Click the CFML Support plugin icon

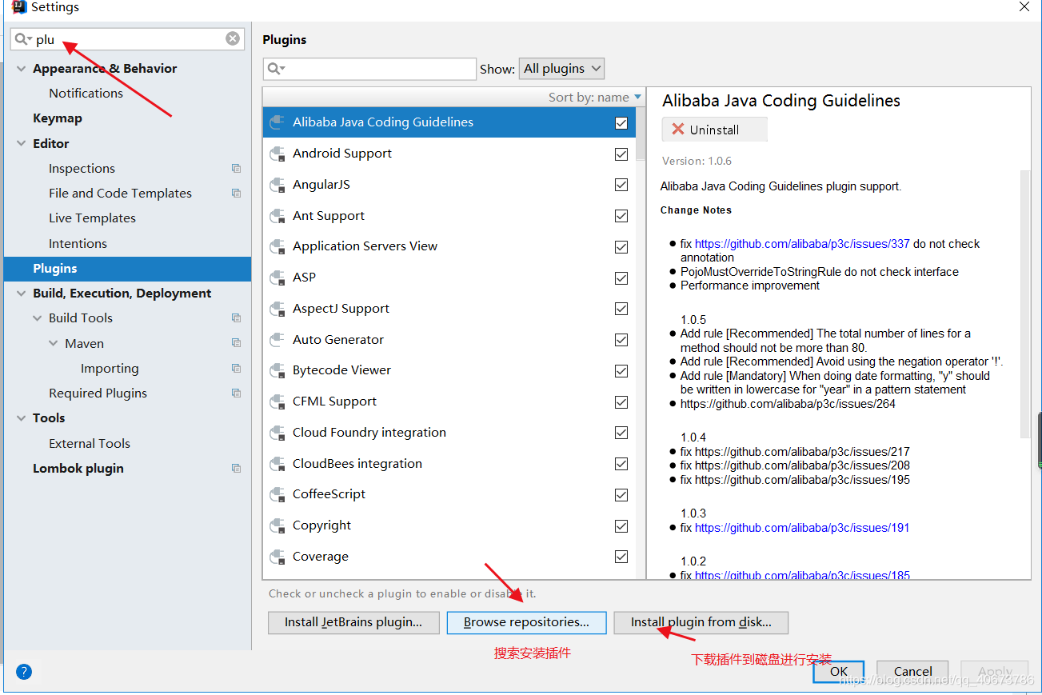pyautogui.click(x=277, y=401)
